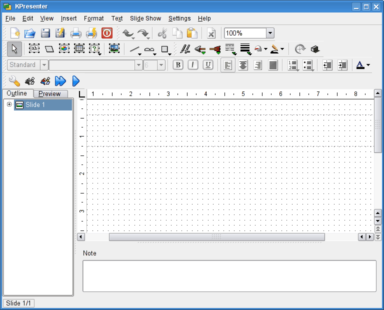Select the arrow pointer tool
The height and width of the screenshot is (310, 384).
click(x=14, y=49)
